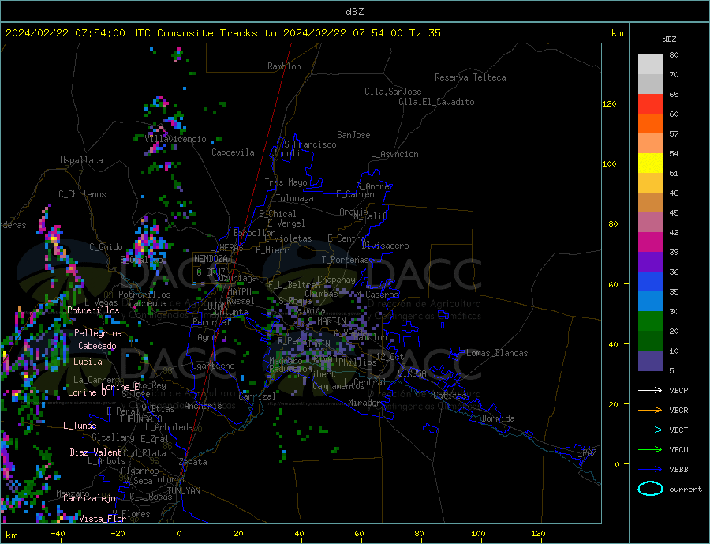Click the 'Borbollon' map label

click(x=255, y=233)
